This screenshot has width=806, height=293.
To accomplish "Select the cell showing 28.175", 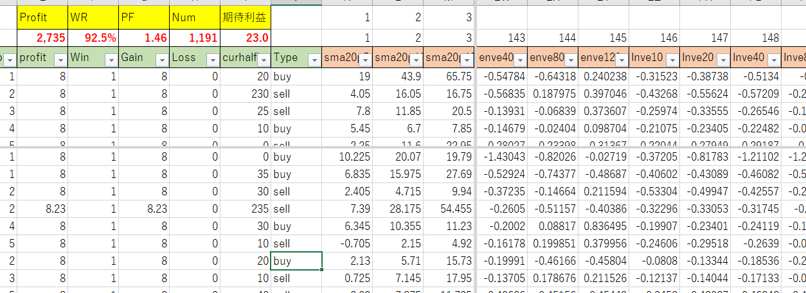I will 399,209.
